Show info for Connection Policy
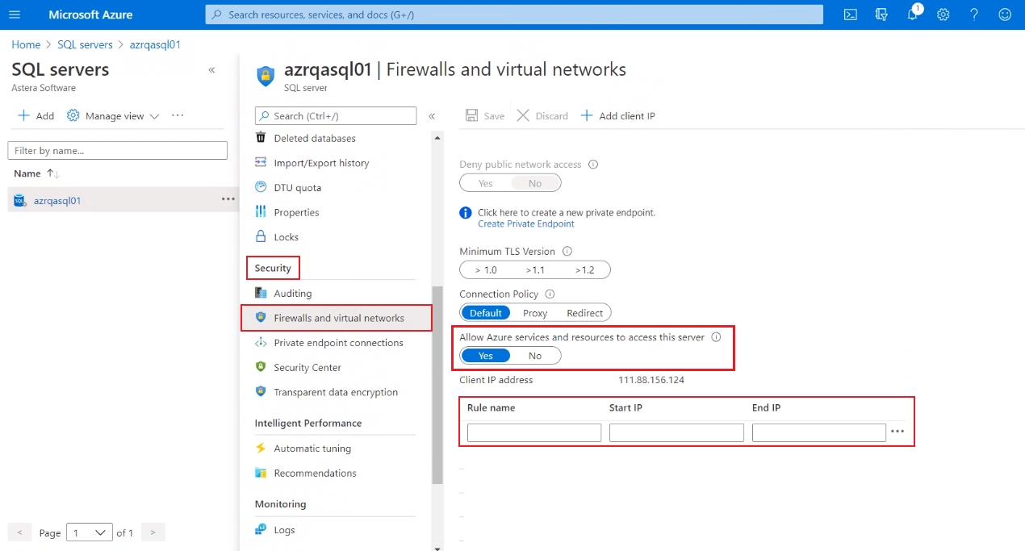Viewport: 1025px width, 551px height. pyautogui.click(x=550, y=294)
